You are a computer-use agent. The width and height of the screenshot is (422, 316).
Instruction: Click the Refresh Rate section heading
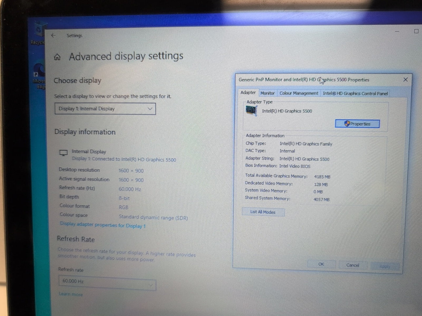tap(76, 239)
